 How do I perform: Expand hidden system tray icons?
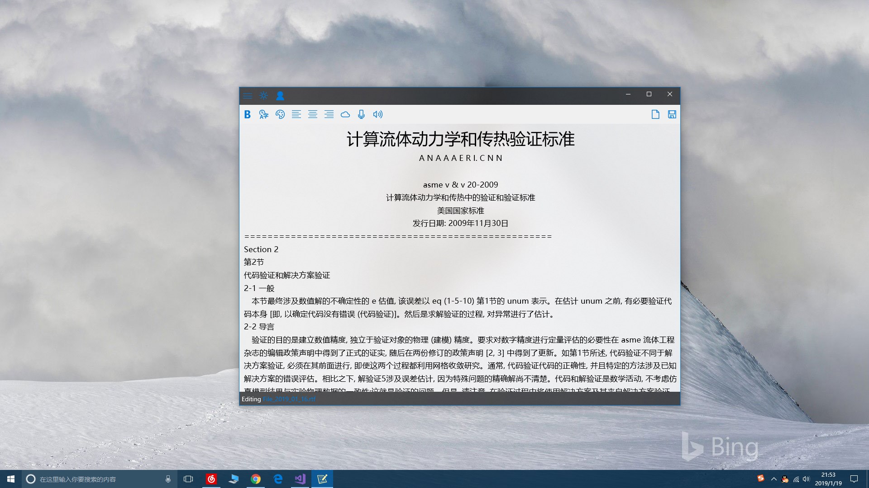pos(774,479)
